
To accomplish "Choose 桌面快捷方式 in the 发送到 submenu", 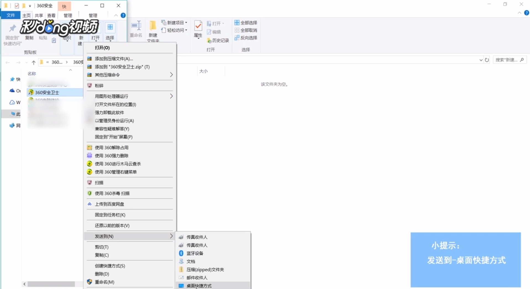I will pyautogui.click(x=199, y=286).
